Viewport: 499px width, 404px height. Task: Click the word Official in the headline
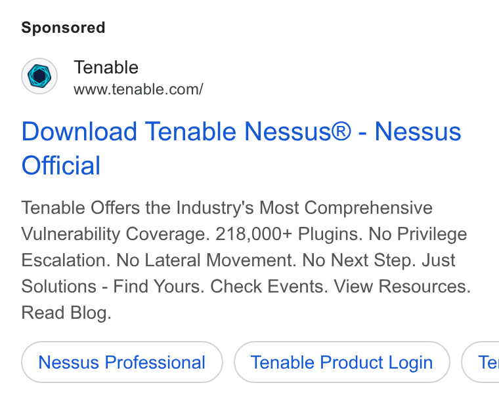click(61, 165)
